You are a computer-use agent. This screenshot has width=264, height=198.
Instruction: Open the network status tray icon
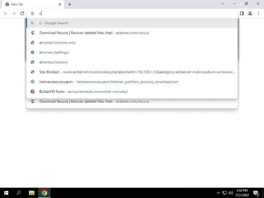225,193
